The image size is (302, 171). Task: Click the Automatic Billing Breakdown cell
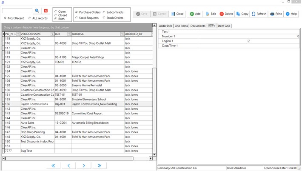click(97, 123)
